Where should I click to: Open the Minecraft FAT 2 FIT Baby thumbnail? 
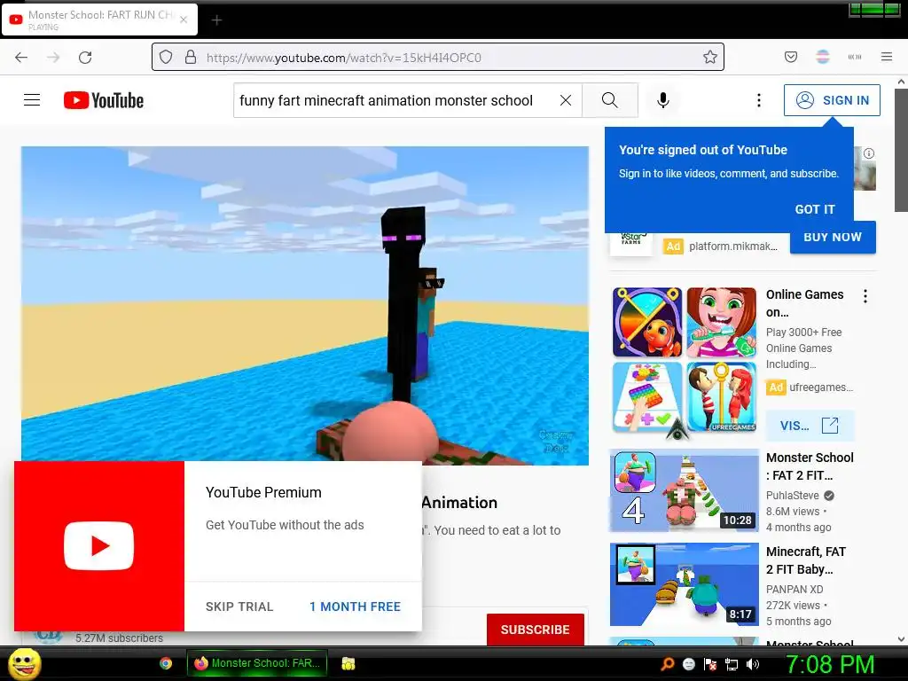click(x=685, y=584)
